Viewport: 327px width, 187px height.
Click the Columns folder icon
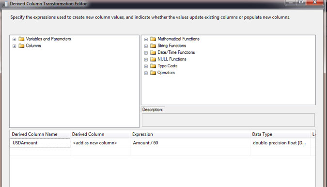(21, 46)
